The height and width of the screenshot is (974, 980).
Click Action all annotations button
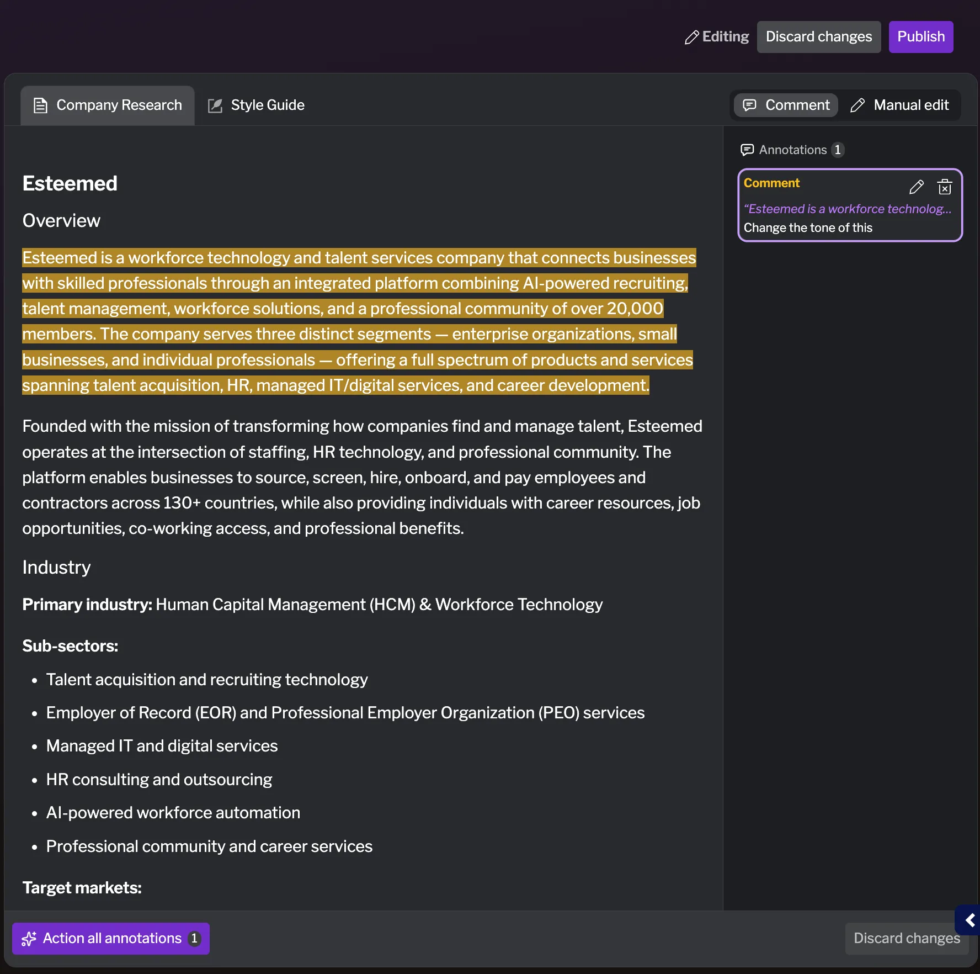111,938
